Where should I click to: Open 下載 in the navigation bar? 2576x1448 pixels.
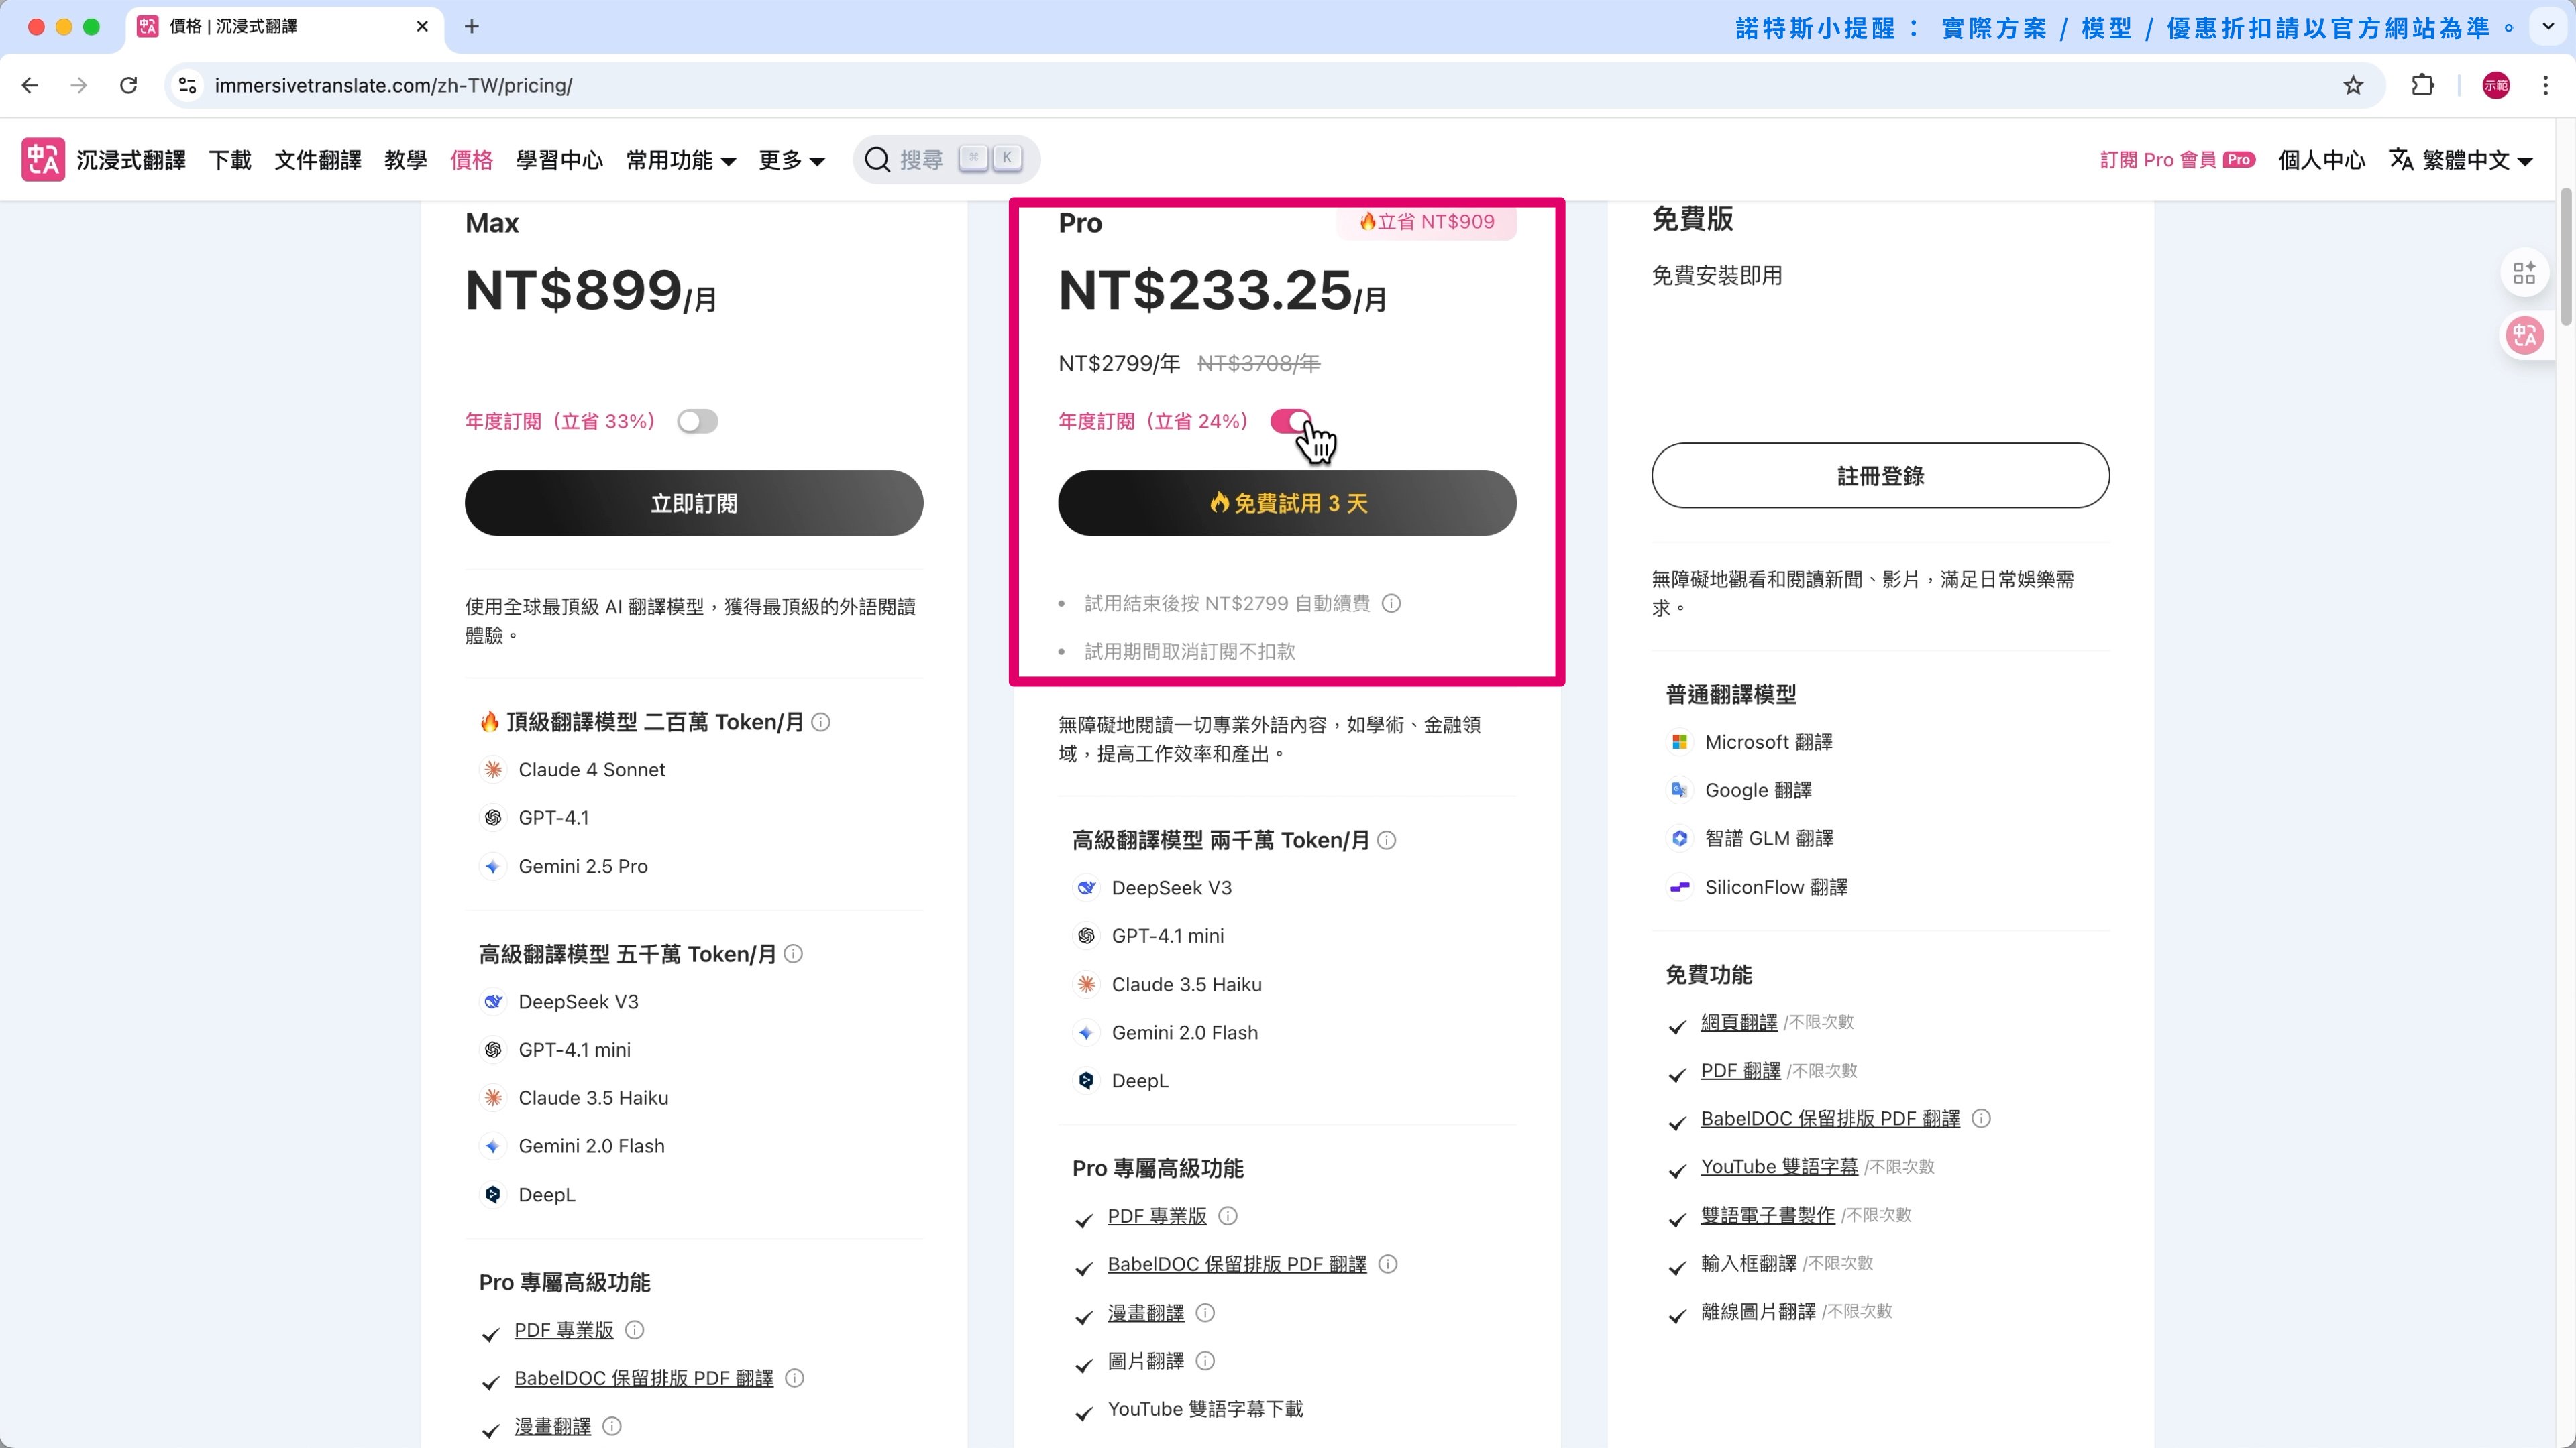tap(230, 160)
